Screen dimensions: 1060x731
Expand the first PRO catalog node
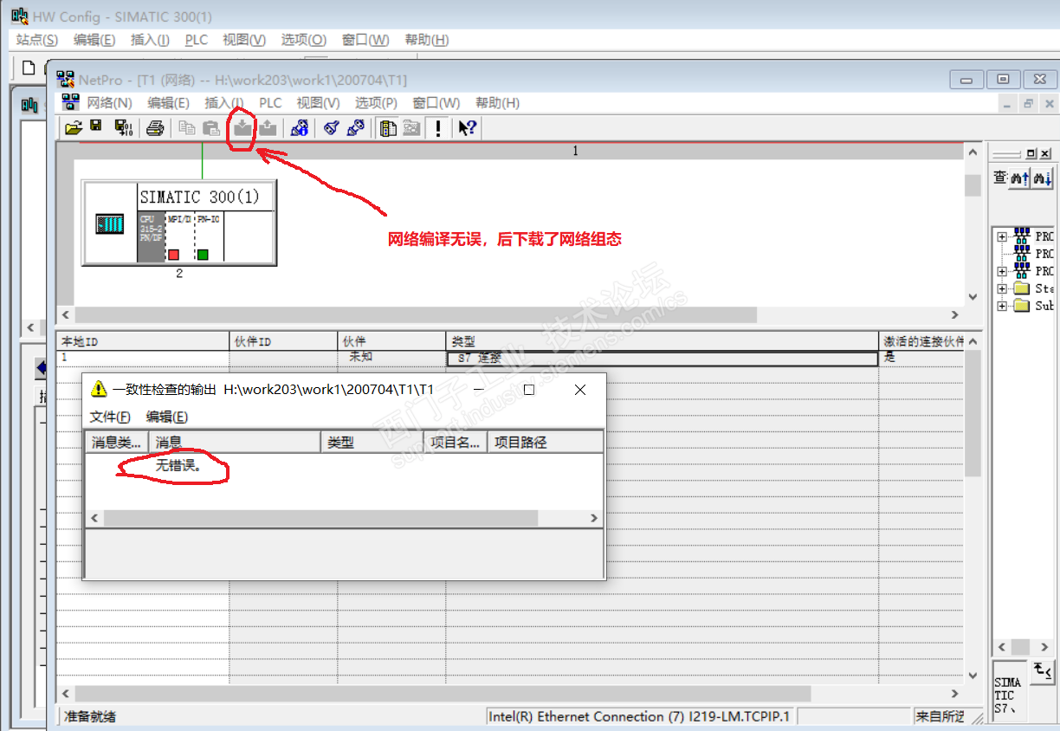pyautogui.click(x=1002, y=236)
